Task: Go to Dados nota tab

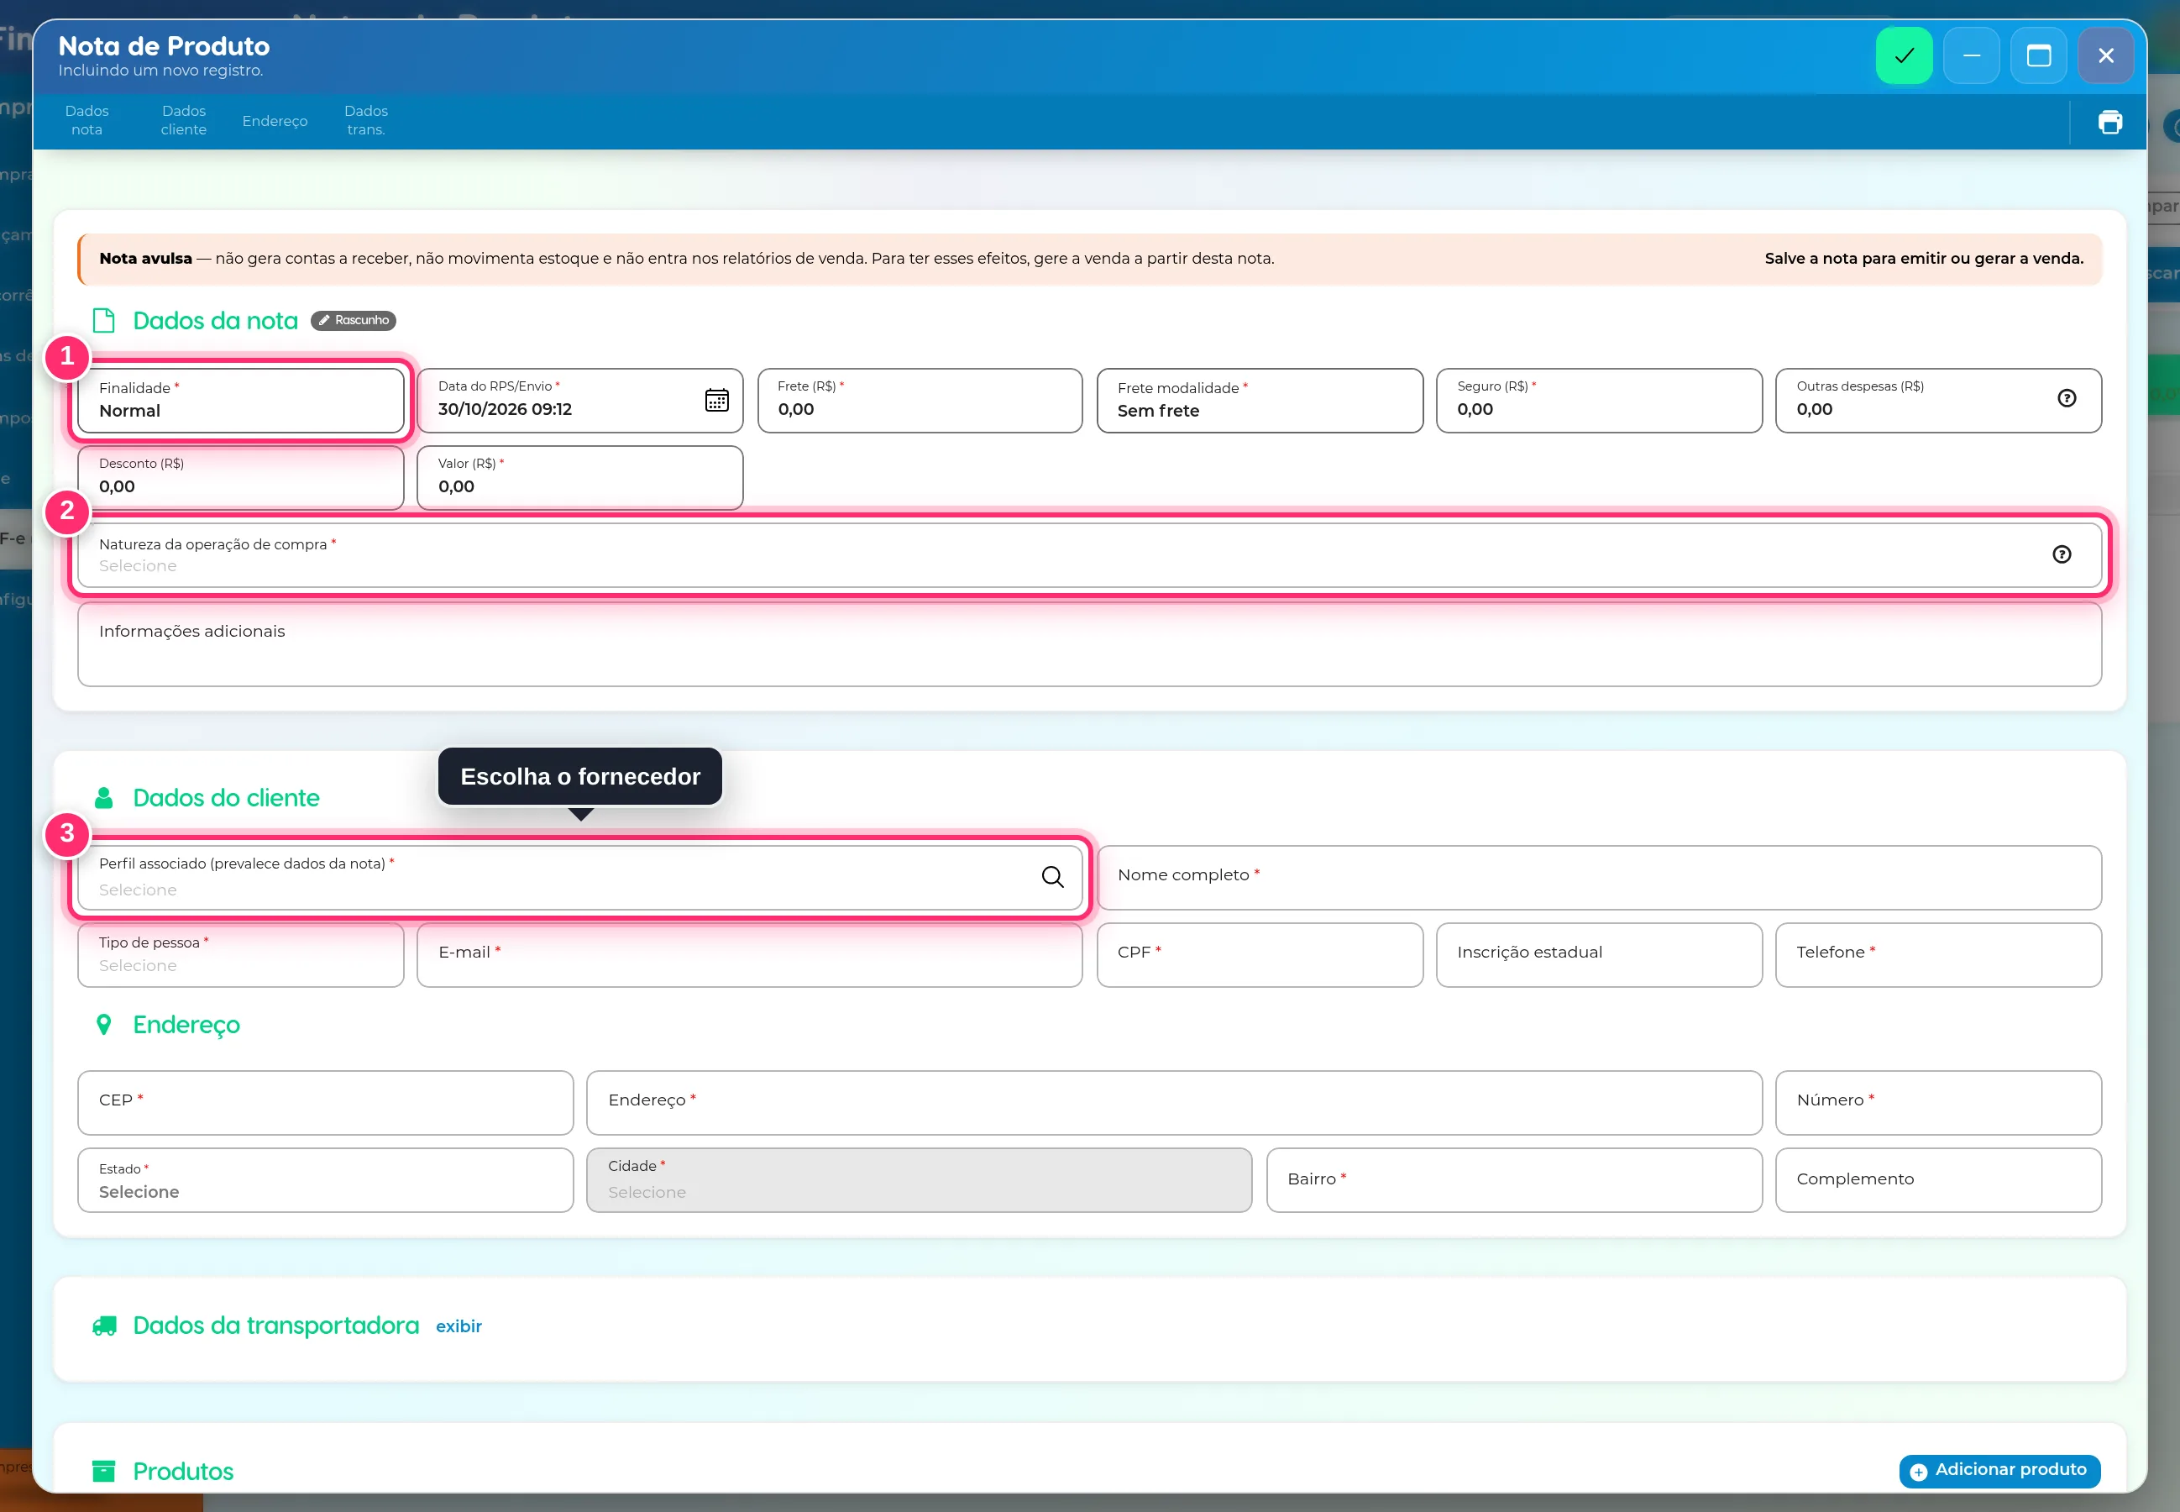Action: pos(87,120)
